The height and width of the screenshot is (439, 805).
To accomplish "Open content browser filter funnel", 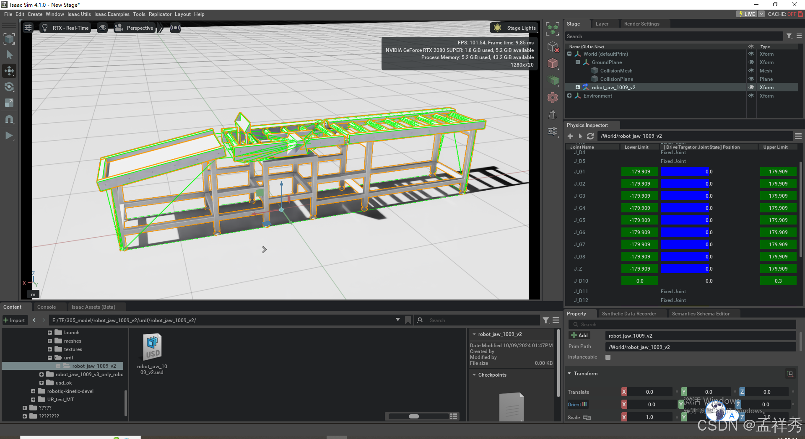I will (546, 320).
